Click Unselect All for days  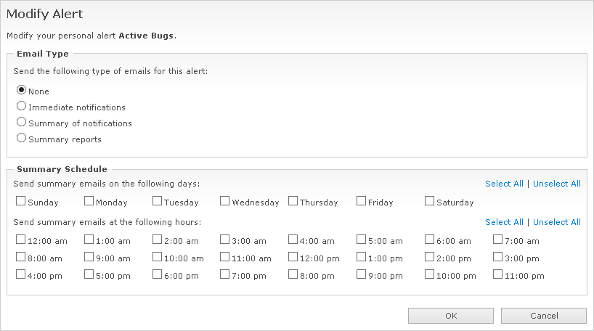pyautogui.click(x=557, y=184)
